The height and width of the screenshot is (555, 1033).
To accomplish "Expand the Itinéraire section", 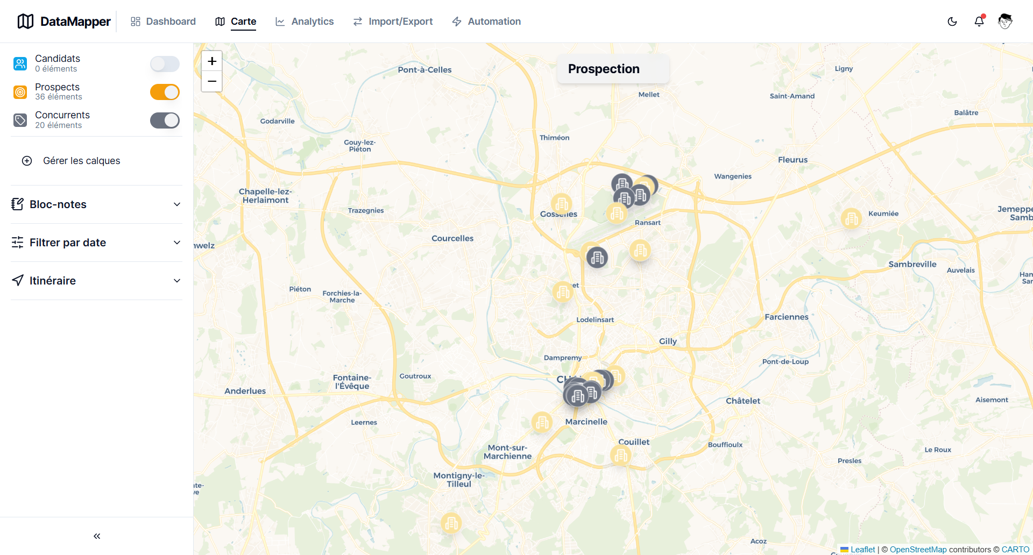I will (177, 280).
